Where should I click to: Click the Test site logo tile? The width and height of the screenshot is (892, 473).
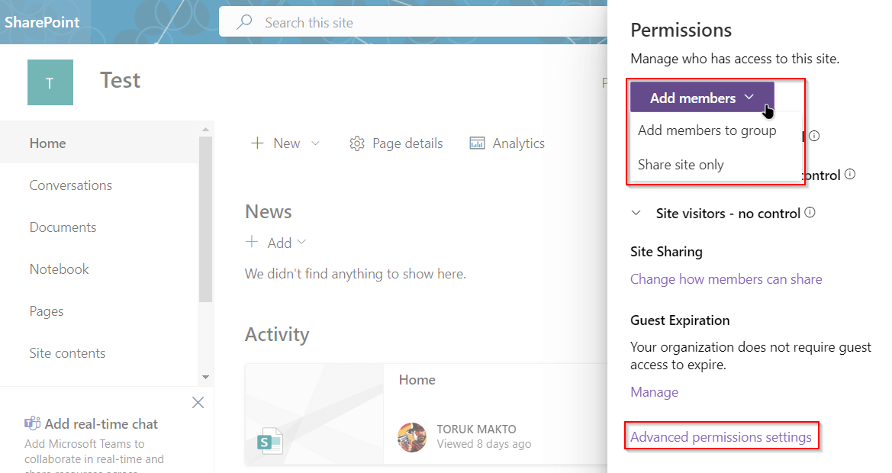50,82
